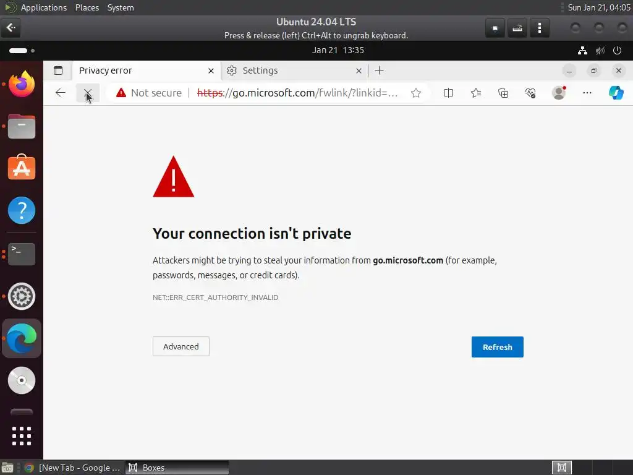Open Boxes keyboard shortcuts button
The height and width of the screenshot is (475, 633).
517,28
